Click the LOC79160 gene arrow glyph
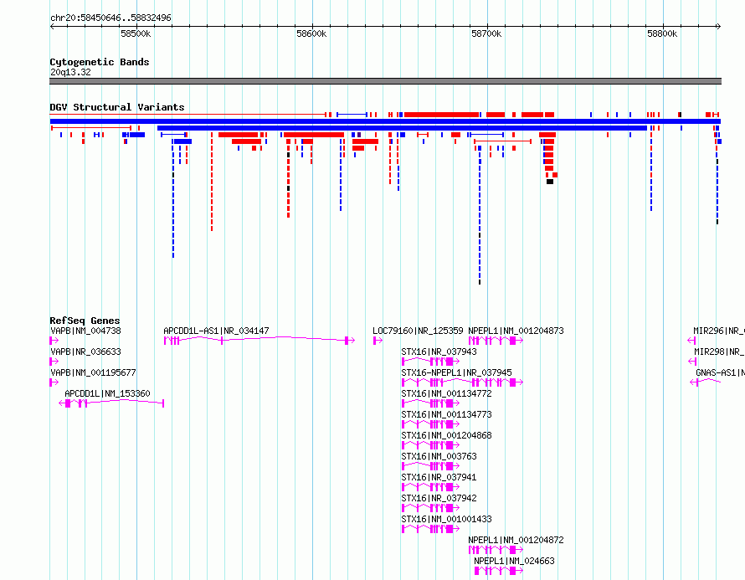Screen dimensions: 745x580 pos(378,341)
